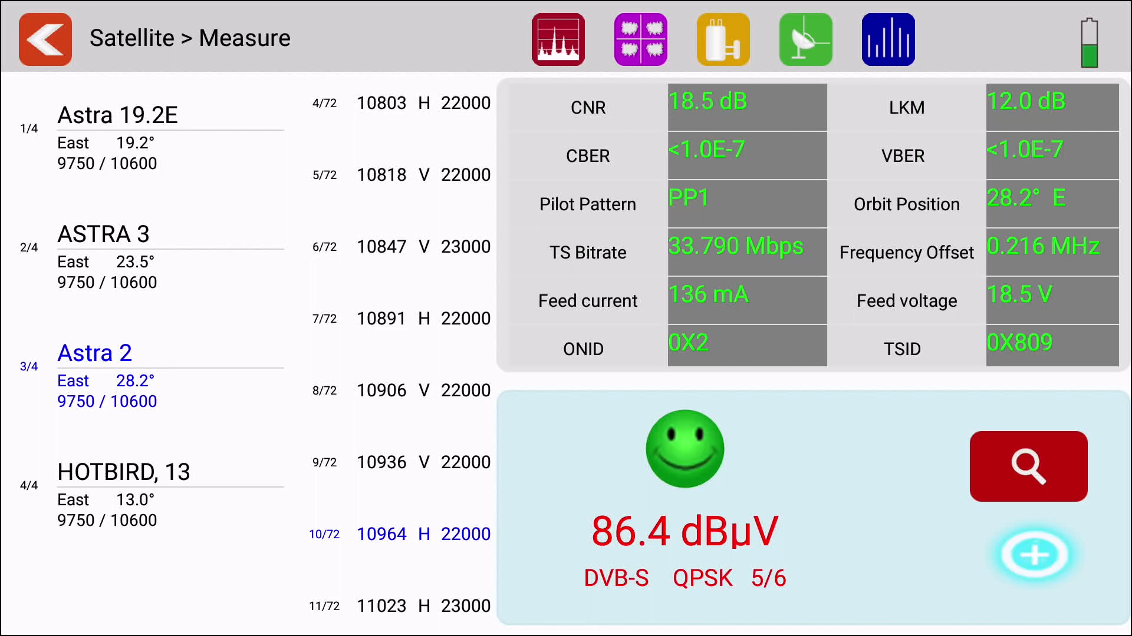Open the yellow LNB equipment icon
Viewport: 1132px width, 636px height.
tap(723, 39)
